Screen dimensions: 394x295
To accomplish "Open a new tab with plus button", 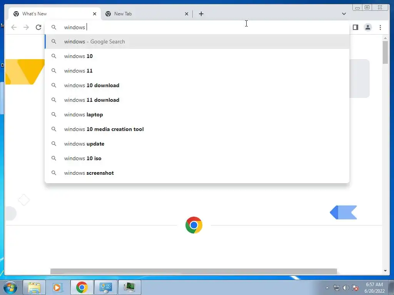I will click(x=201, y=14).
